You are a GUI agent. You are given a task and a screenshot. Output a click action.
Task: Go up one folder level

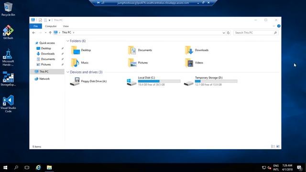coord(50,32)
